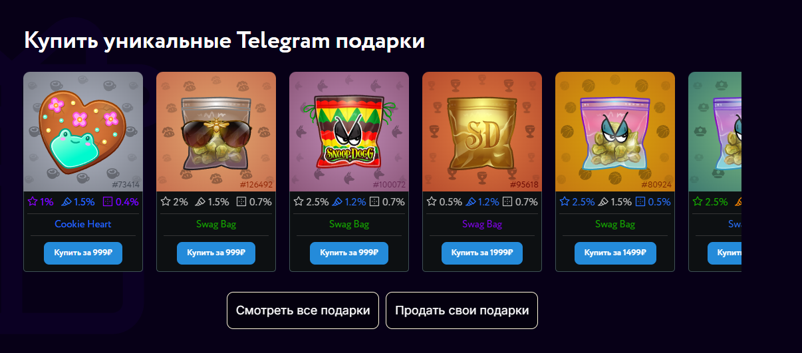Click the purple star icon showing 1% on Cookie Heart
The height and width of the screenshot is (353, 802).
pos(33,201)
